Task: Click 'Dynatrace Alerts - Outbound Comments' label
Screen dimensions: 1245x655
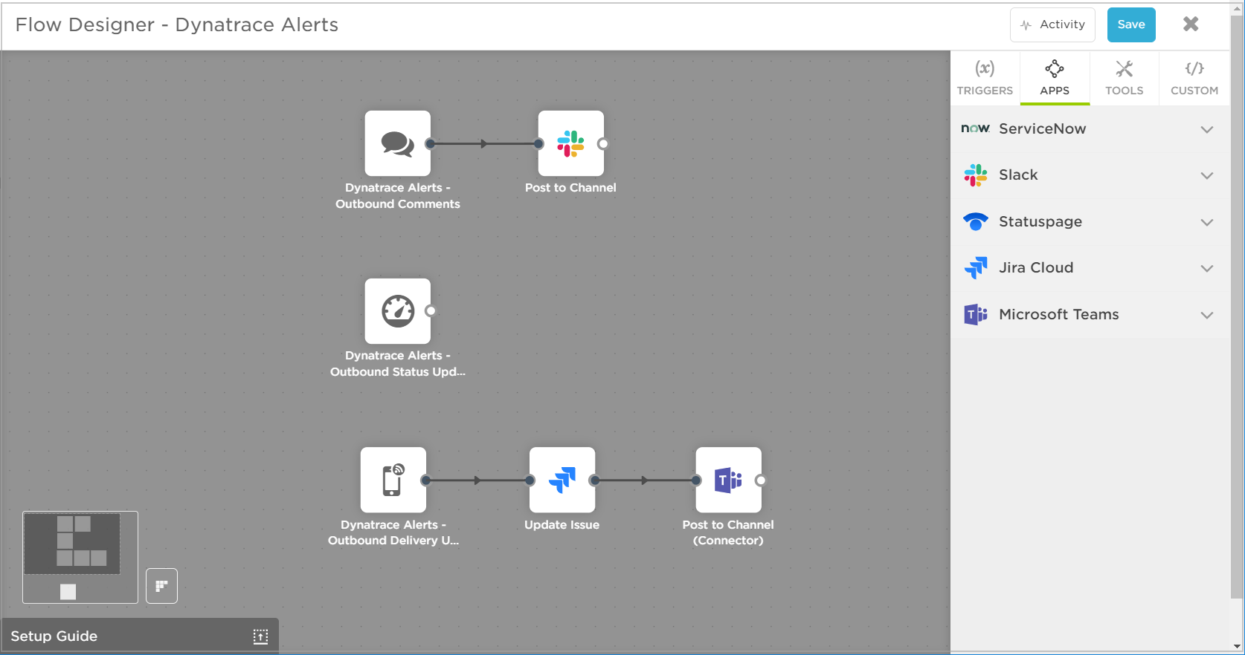Action: click(x=397, y=196)
